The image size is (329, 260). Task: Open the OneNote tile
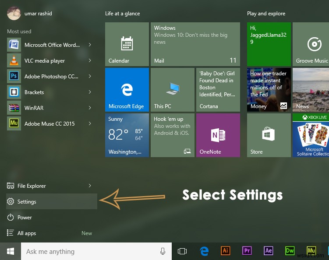pos(218,135)
